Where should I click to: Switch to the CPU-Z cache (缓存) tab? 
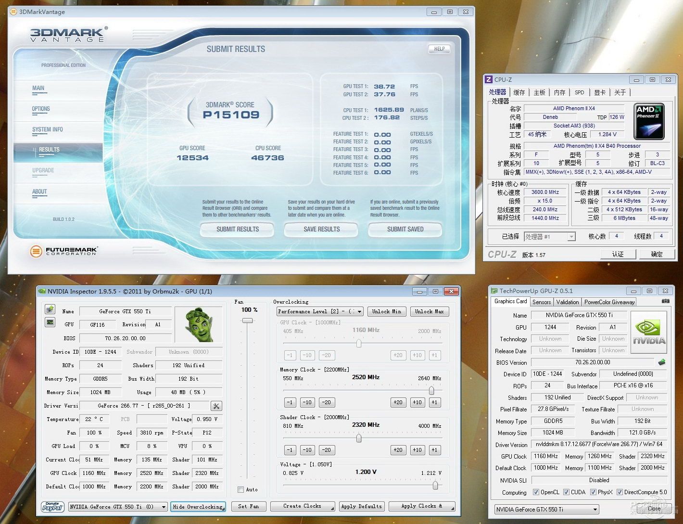pos(519,92)
